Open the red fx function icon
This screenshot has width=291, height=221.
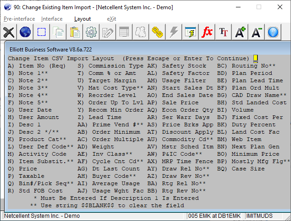tap(207, 32)
